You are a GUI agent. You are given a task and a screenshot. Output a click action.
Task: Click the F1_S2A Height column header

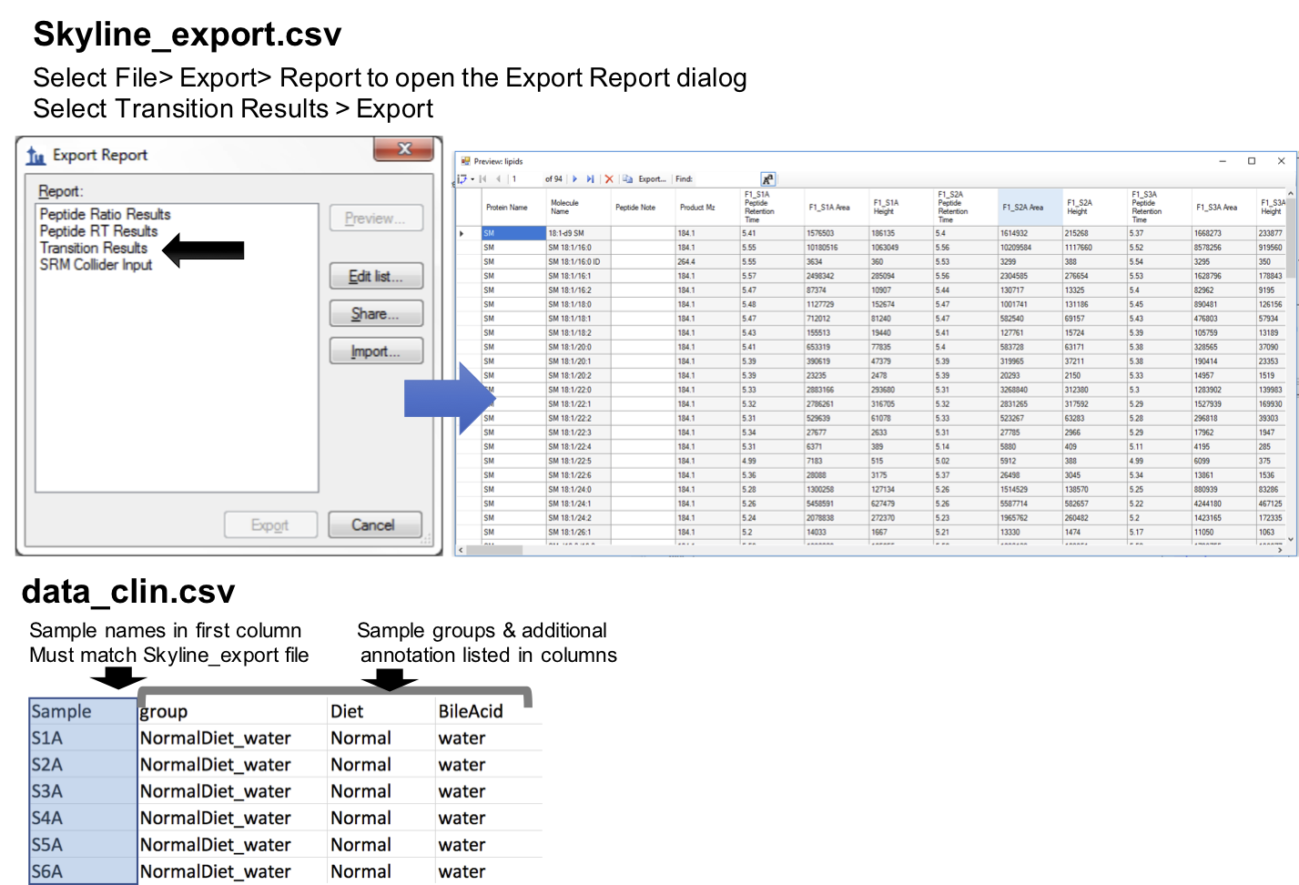(x=1095, y=208)
